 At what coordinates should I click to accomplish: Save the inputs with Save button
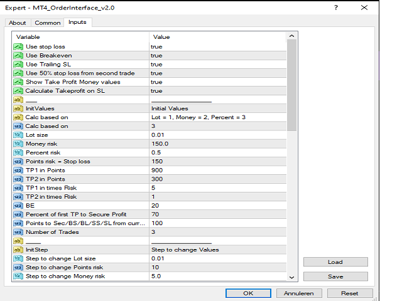point(335,277)
